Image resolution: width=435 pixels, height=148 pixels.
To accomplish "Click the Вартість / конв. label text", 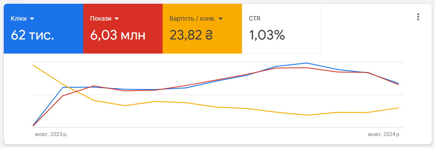I will 192,19.
